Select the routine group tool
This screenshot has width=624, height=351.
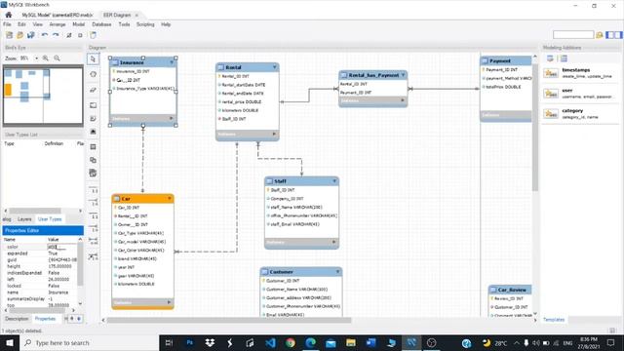(x=94, y=174)
